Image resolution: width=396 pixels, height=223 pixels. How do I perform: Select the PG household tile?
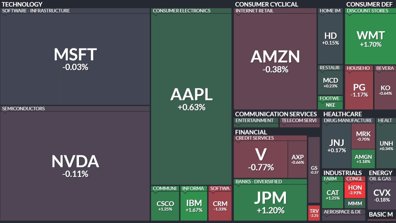pyautogui.click(x=359, y=90)
